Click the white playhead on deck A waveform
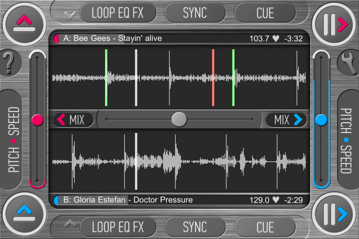Viewport: 359px width, 239px height. tap(136, 78)
